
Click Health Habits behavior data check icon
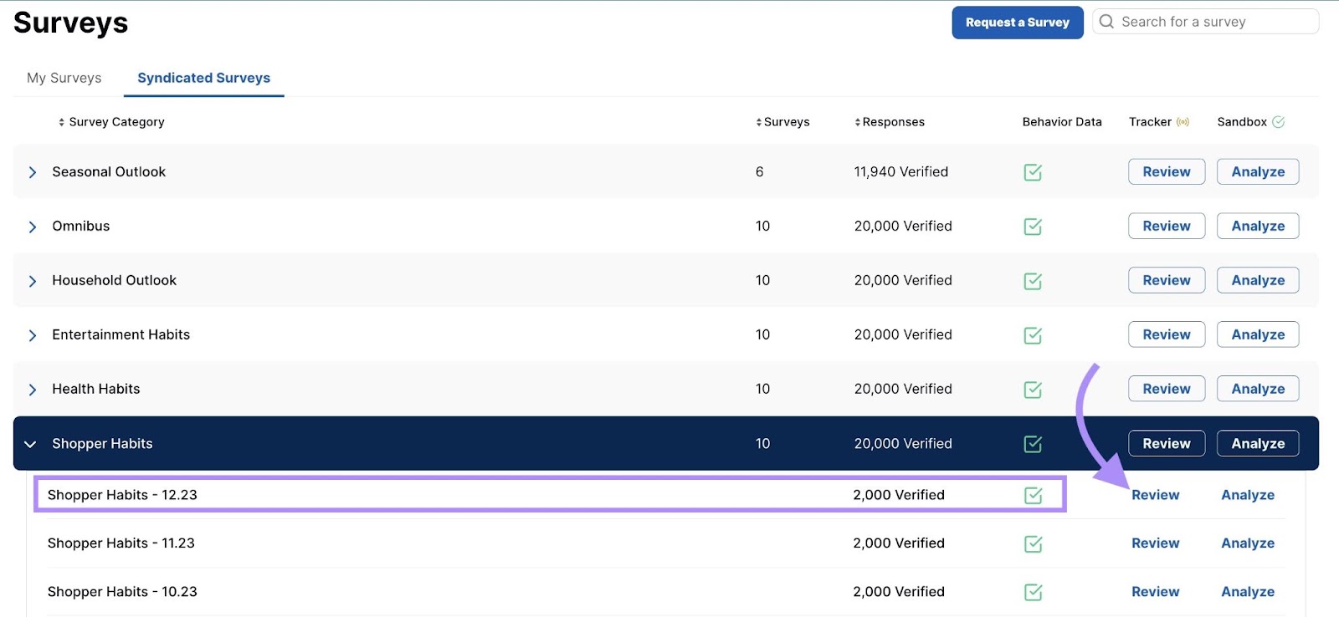(1033, 390)
